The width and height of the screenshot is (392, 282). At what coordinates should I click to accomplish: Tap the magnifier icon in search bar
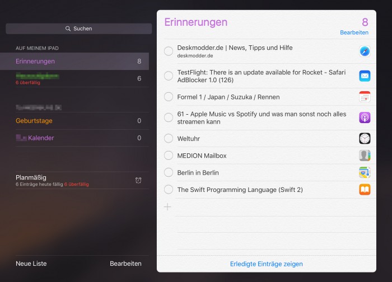point(68,29)
